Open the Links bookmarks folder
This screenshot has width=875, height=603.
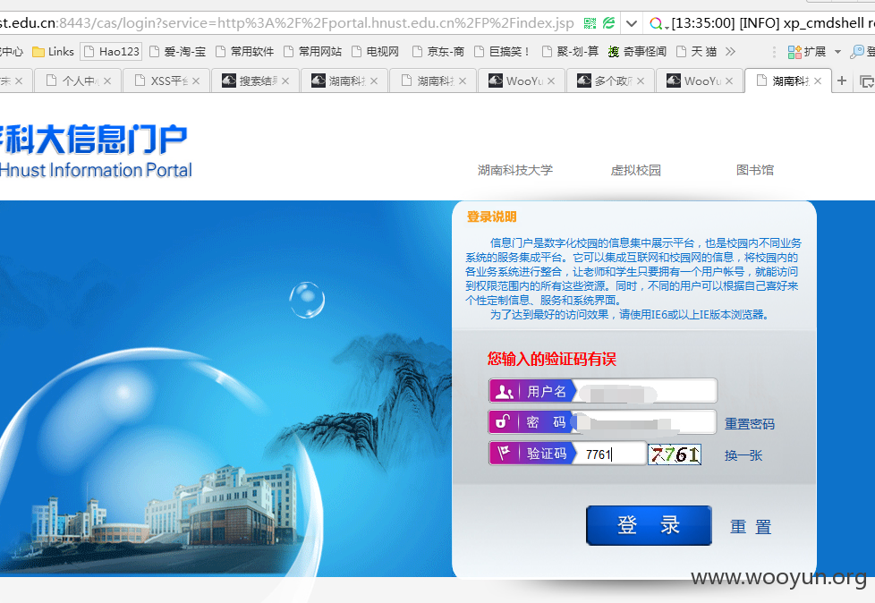[53, 52]
